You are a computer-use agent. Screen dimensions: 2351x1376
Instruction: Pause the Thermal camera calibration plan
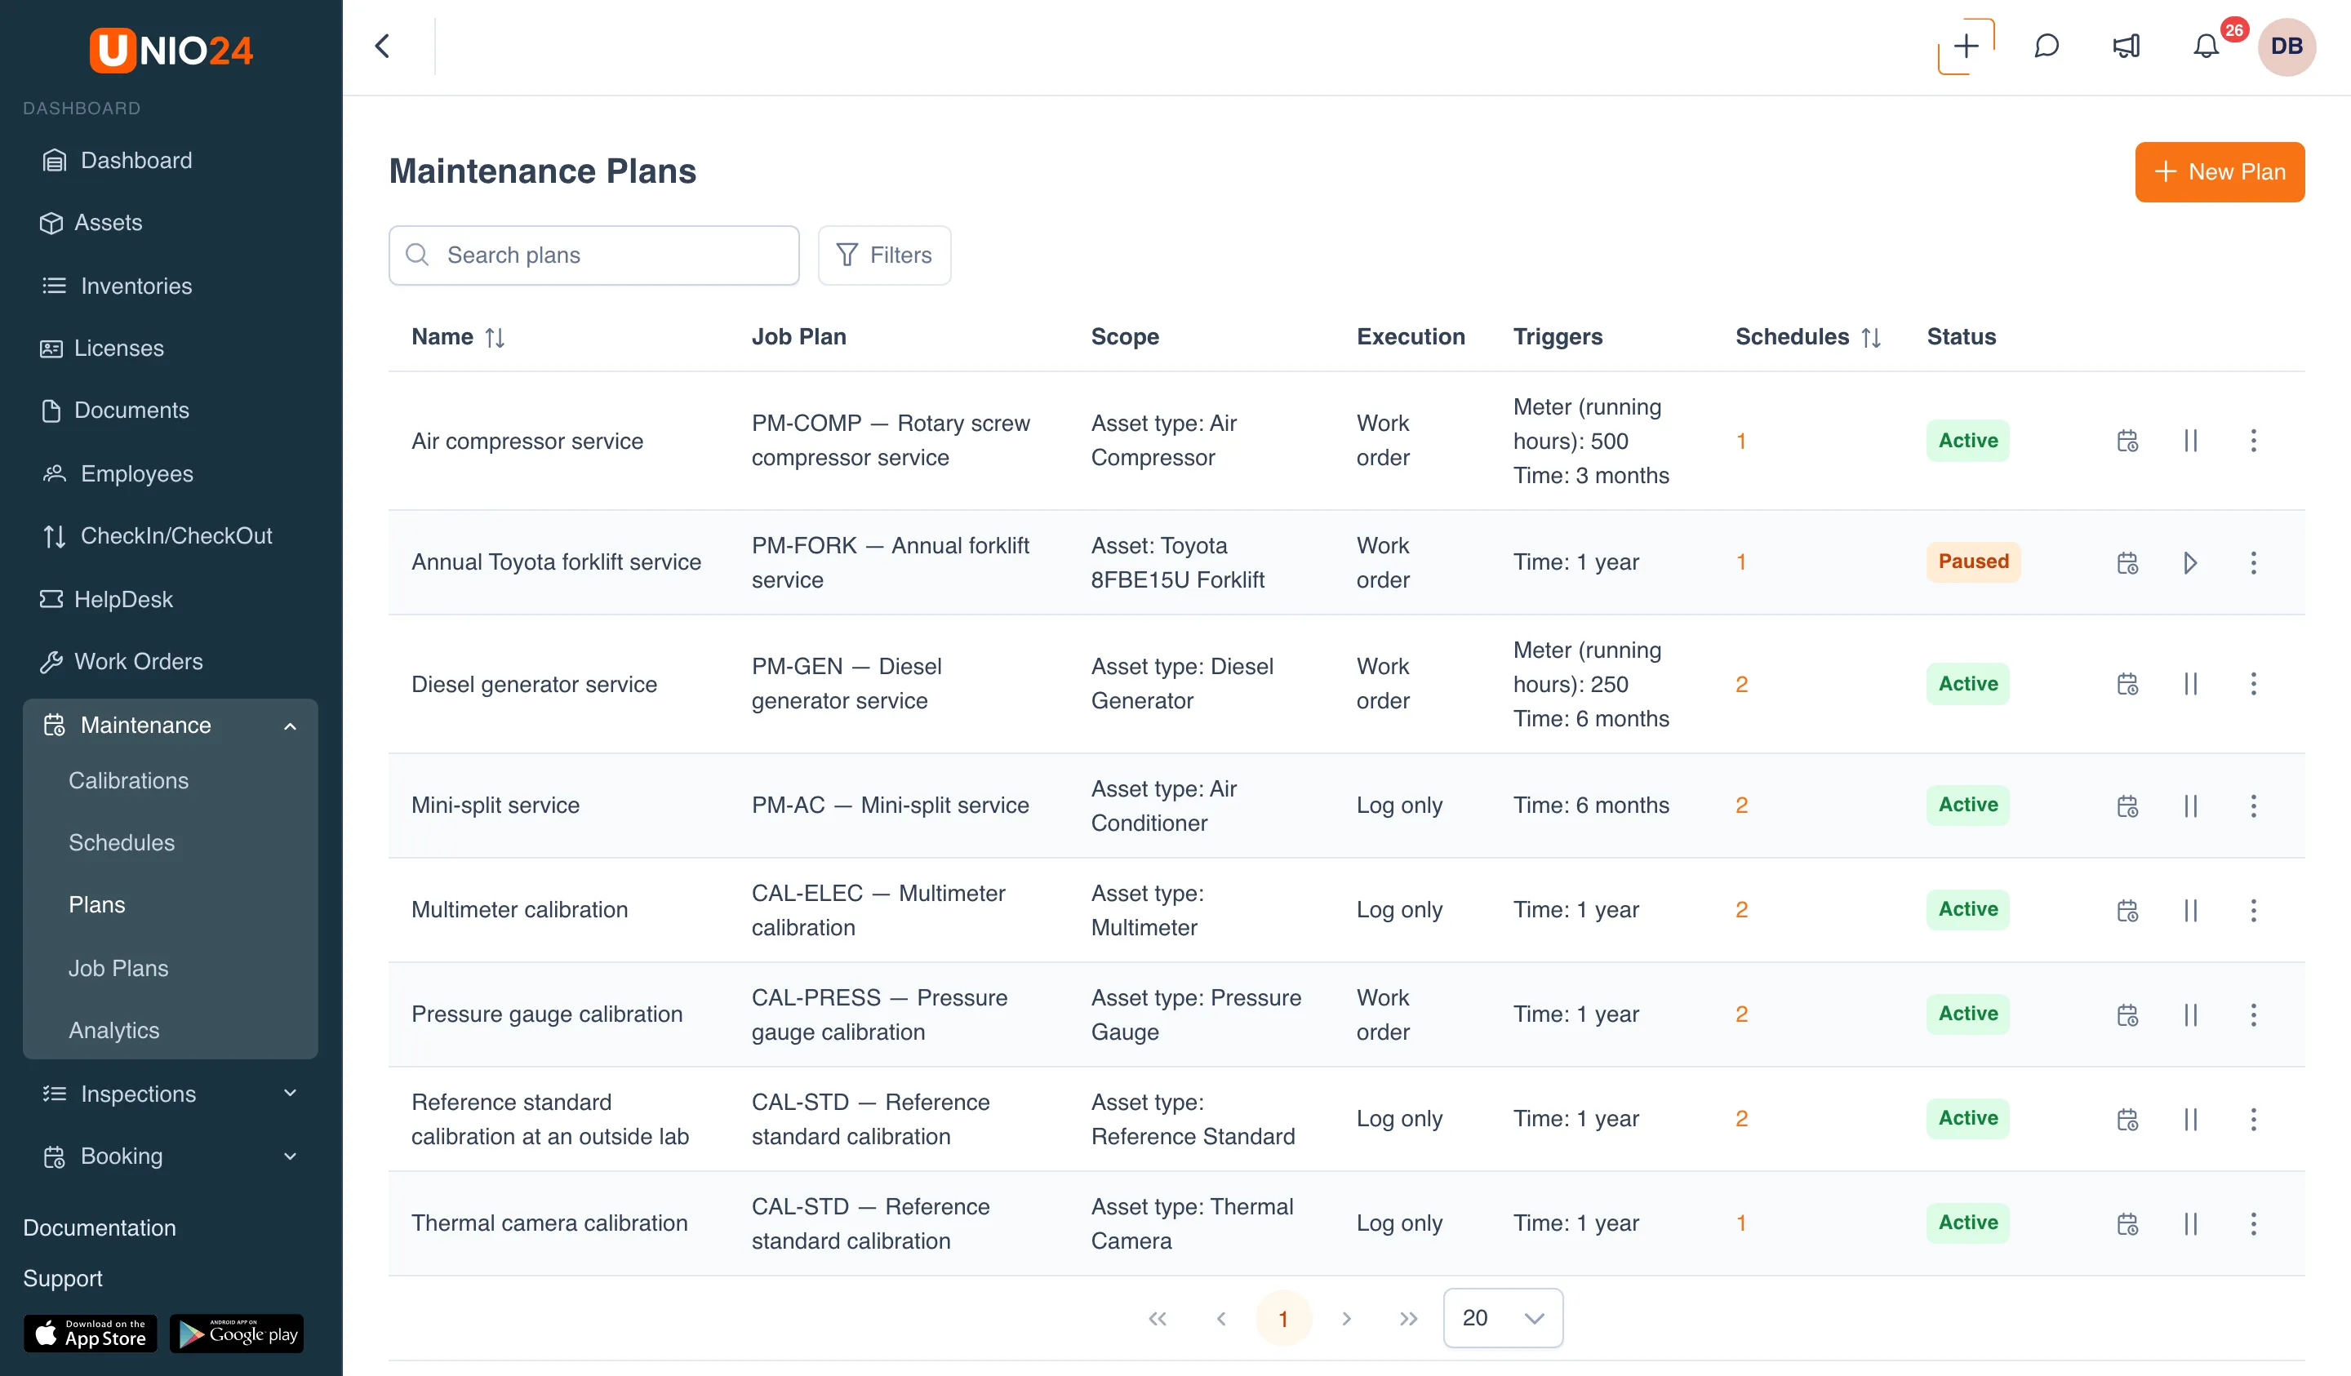[2190, 1223]
